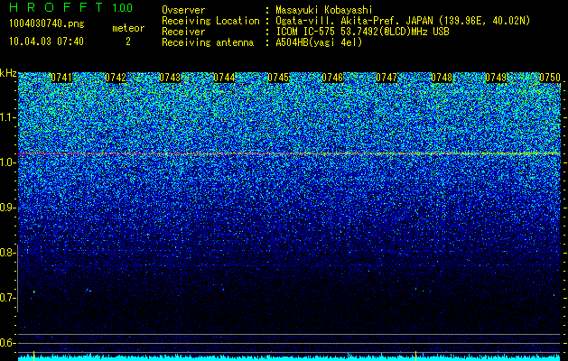Click the ICOM IC-575 53.7492 MHz receiver text
The height and width of the screenshot is (361, 568).
click(x=362, y=32)
